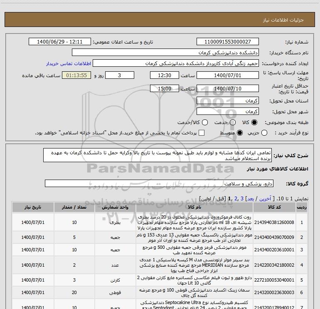This screenshot has height=309, width=320.
Task: Click the ردیف column header
Action: tap(302, 207)
